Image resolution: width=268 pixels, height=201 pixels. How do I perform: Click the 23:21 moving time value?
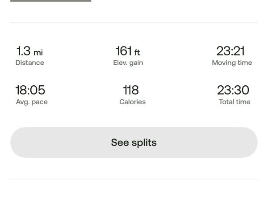coord(231,51)
